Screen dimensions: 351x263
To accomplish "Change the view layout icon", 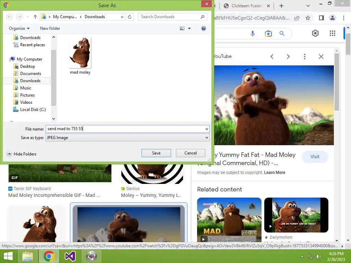I will [x=182, y=28].
